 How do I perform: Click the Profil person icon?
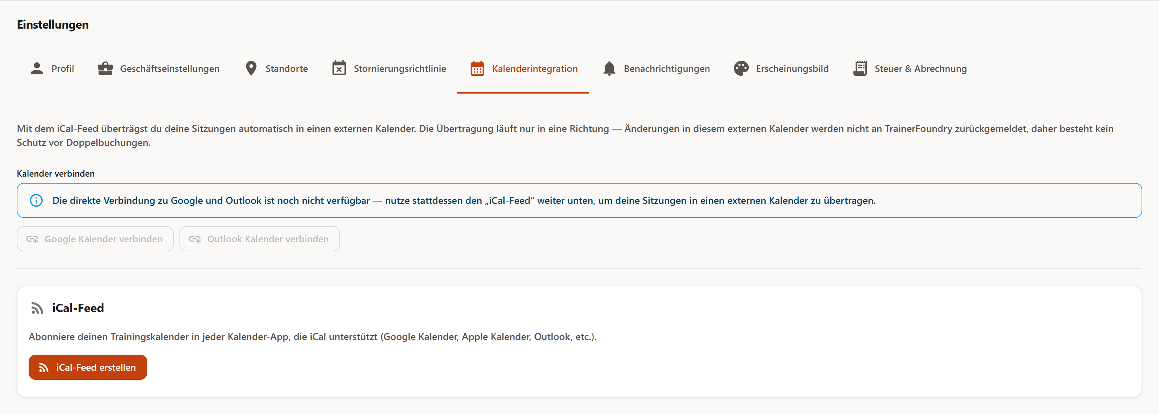point(37,68)
